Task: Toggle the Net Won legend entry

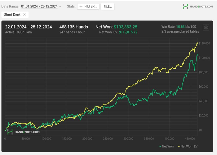Action: pyautogui.click(x=166, y=146)
